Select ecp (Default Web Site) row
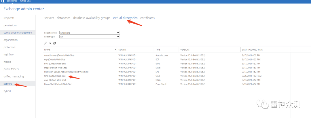The height and width of the screenshot is (118, 311). [166, 60]
